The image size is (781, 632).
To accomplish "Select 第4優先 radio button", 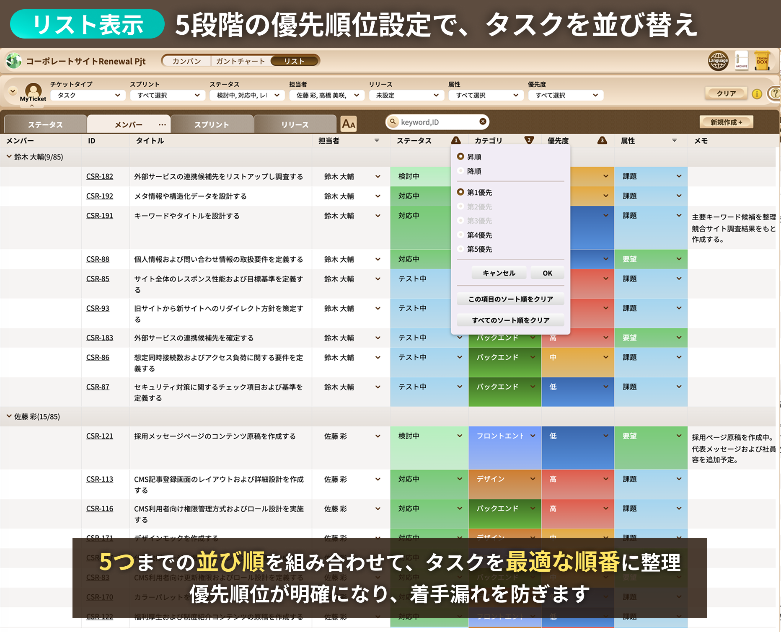I will click(x=460, y=235).
